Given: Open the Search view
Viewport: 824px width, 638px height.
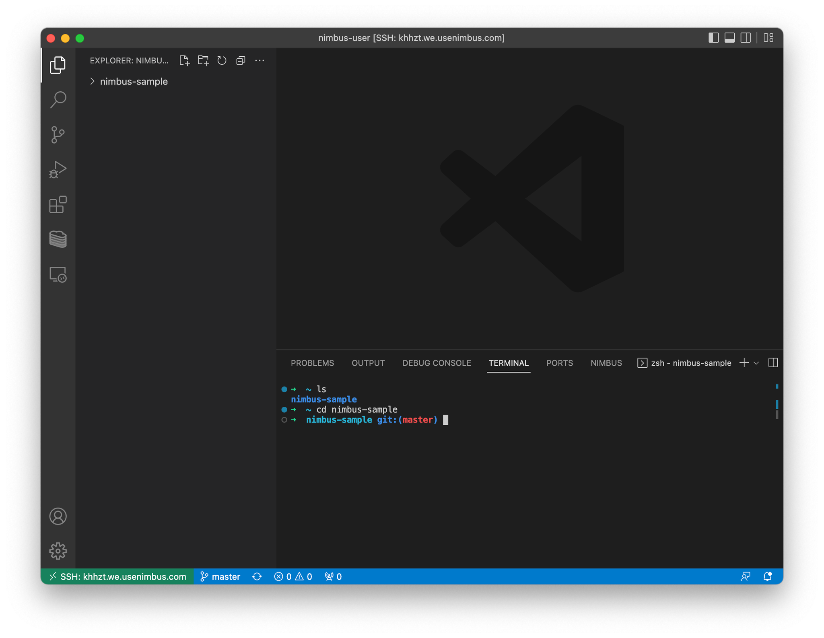Looking at the screenshot, I should 58,100.
